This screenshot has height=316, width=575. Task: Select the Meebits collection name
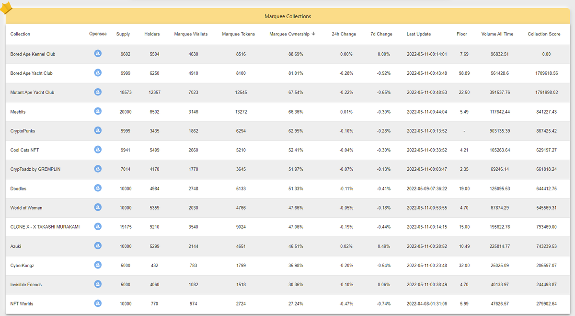click(18, 112)
